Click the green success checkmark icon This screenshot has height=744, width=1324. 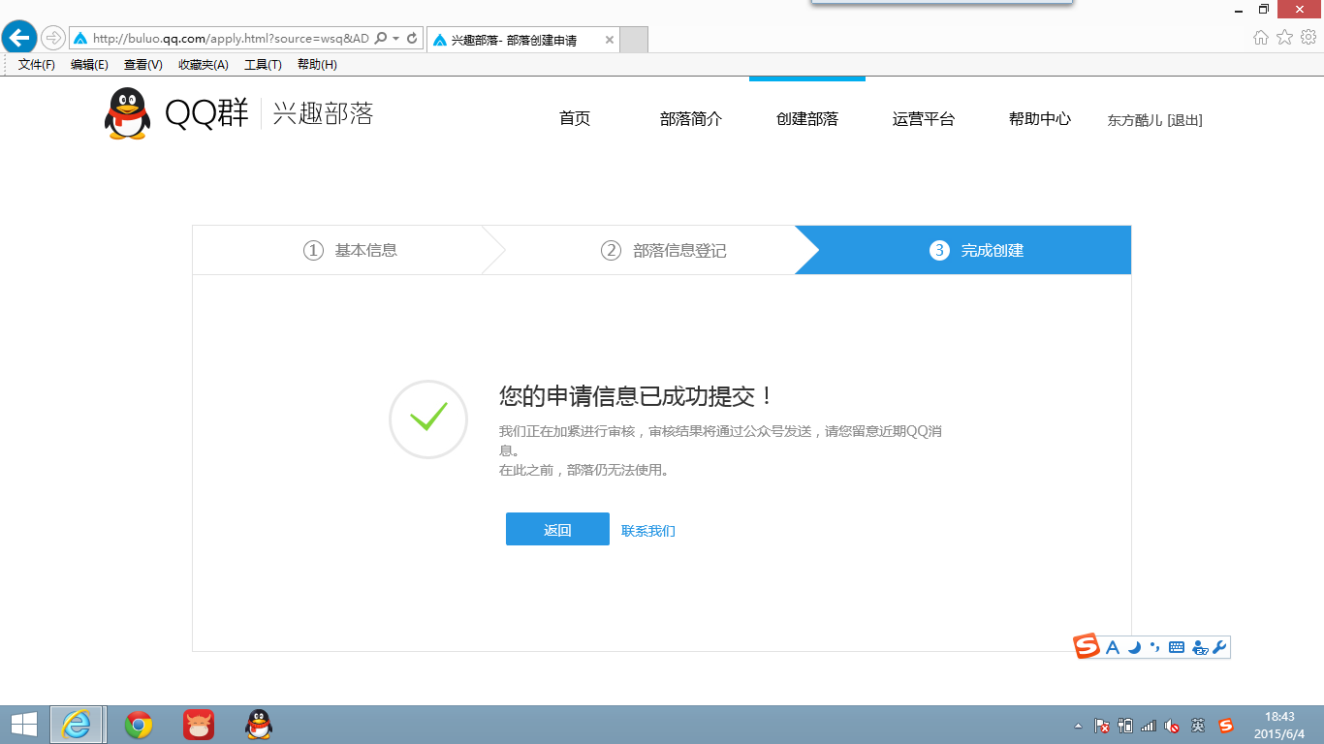coord(428,418)
